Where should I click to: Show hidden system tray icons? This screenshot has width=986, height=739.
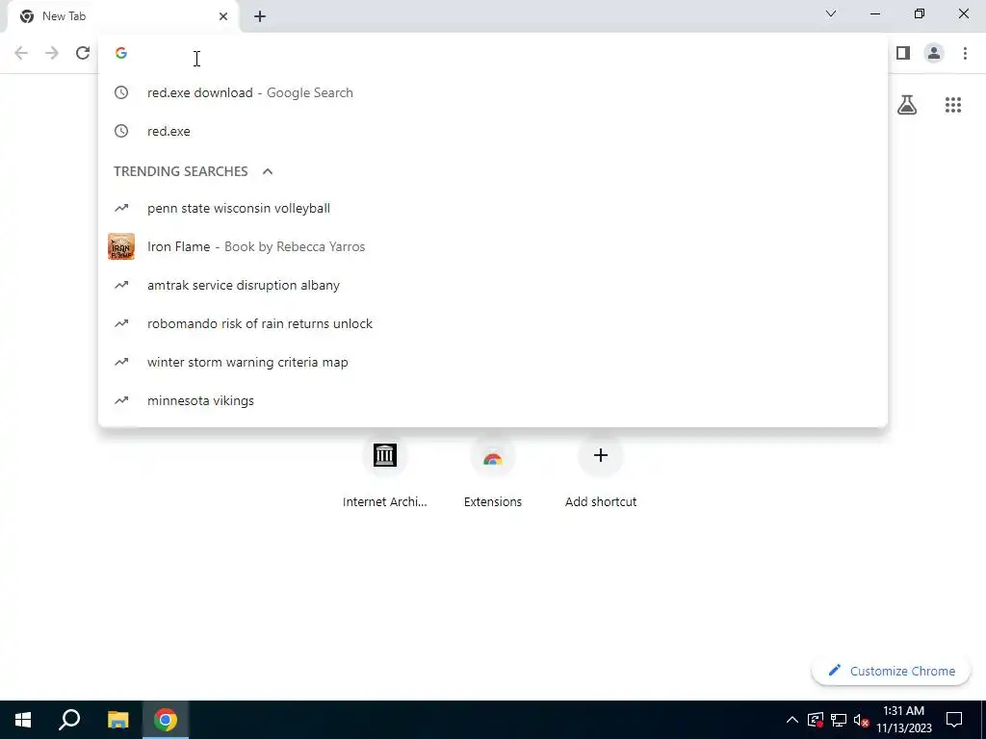792,720
